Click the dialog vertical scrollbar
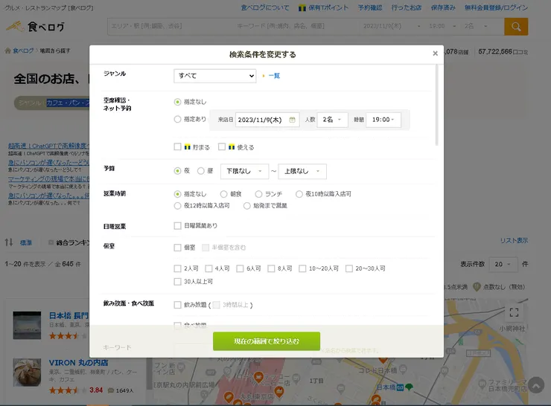 [437, 105]
